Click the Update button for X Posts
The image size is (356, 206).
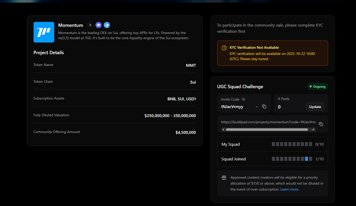315,107
